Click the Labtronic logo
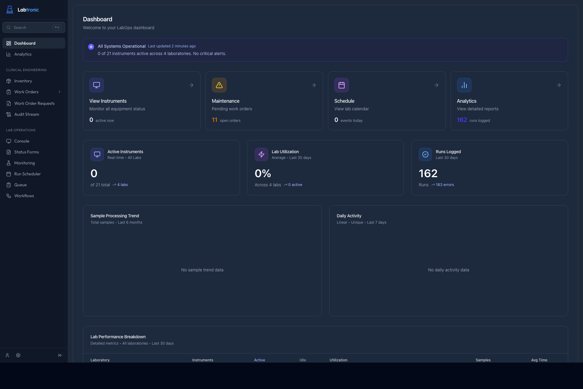This screenshot has width=583, height=389. click(x=22, y=10)
